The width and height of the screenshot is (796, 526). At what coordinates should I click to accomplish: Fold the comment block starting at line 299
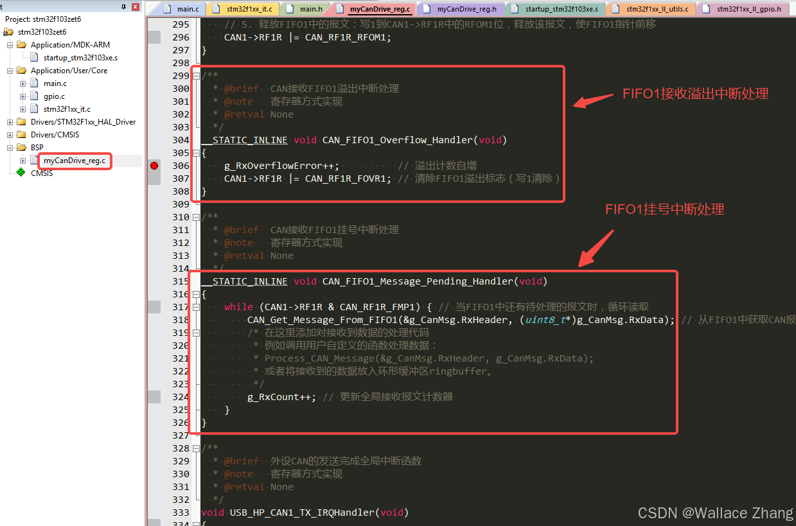pyautogui.click(x=196, y=76)
